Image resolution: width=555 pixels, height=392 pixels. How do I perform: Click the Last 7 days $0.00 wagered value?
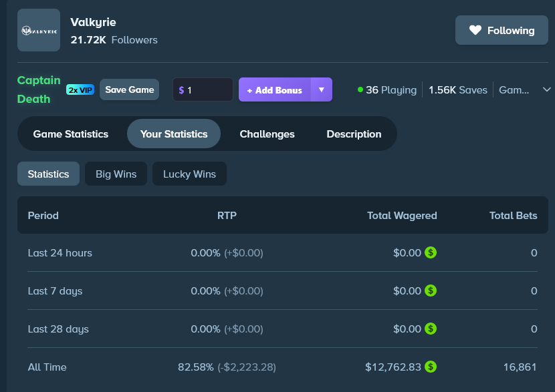pyautogui.click(x=407, y=291)
